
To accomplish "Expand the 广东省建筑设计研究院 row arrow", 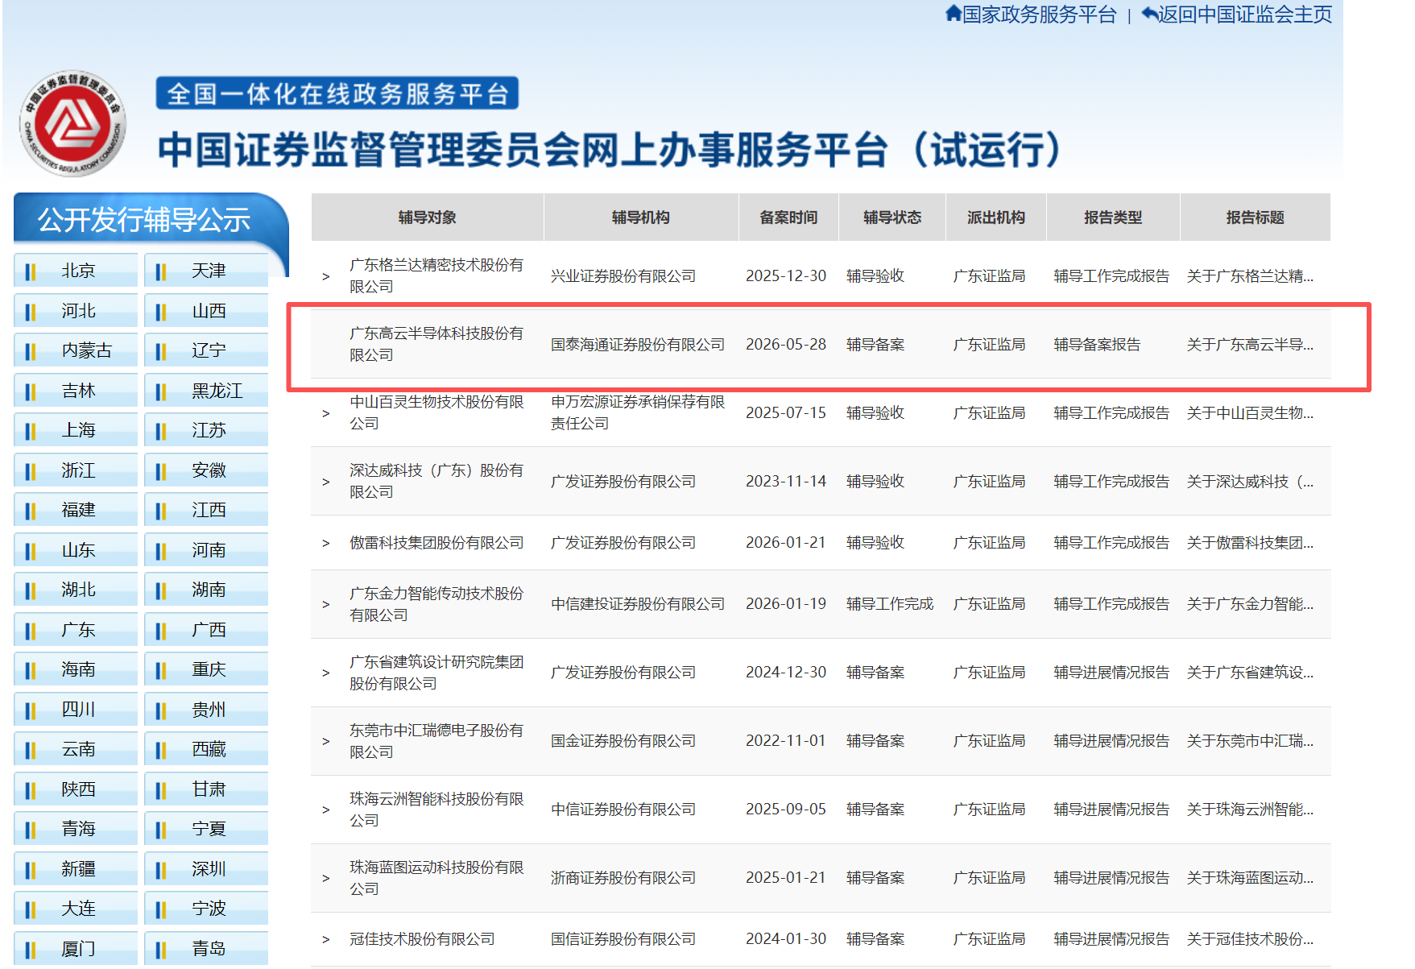I will (x=325, y=673).
